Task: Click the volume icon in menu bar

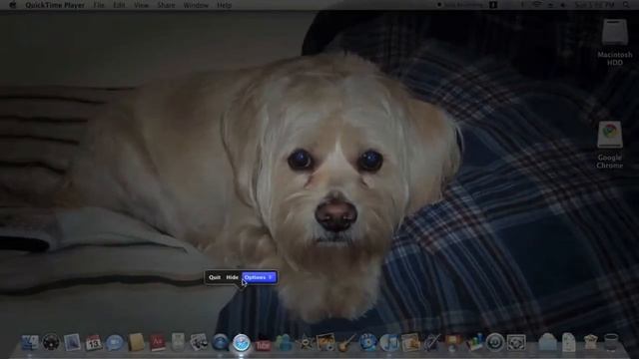Action: coord(563,5)
